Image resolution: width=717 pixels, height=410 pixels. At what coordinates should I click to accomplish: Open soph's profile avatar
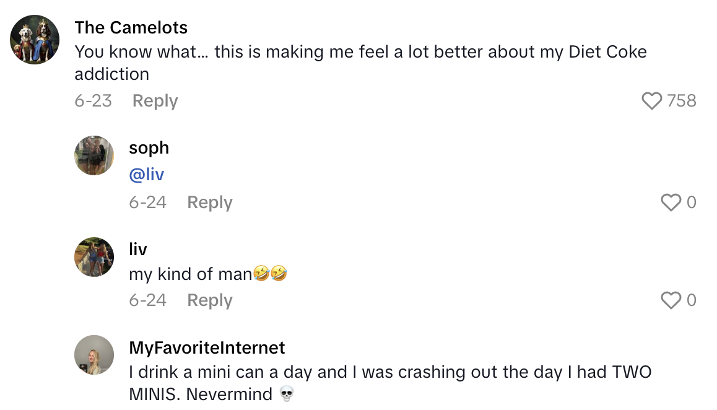94,155
